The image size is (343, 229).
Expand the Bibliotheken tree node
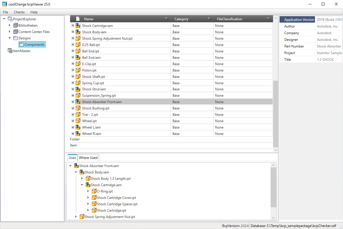coord(10,25)
